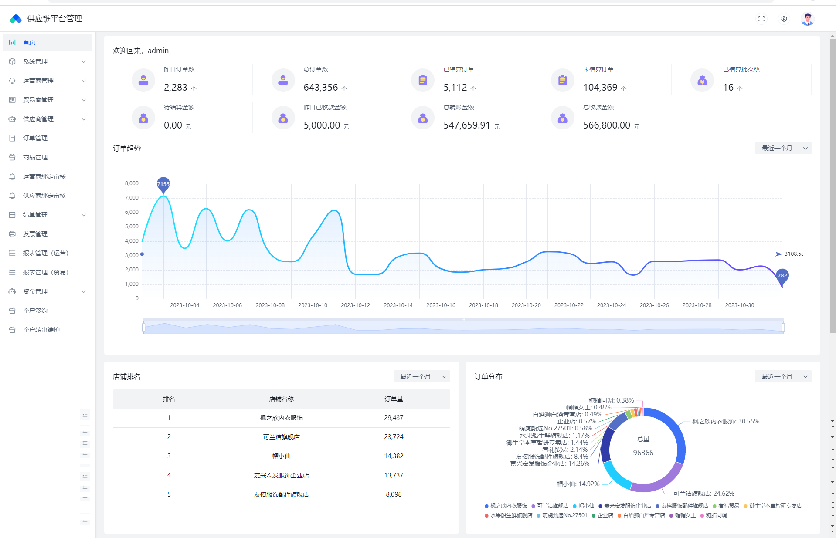Image resolution: width=836 pixels, height=538 pixels.
Task: Click the 报表管理（运营）list icon
Action: coord(12,253)
